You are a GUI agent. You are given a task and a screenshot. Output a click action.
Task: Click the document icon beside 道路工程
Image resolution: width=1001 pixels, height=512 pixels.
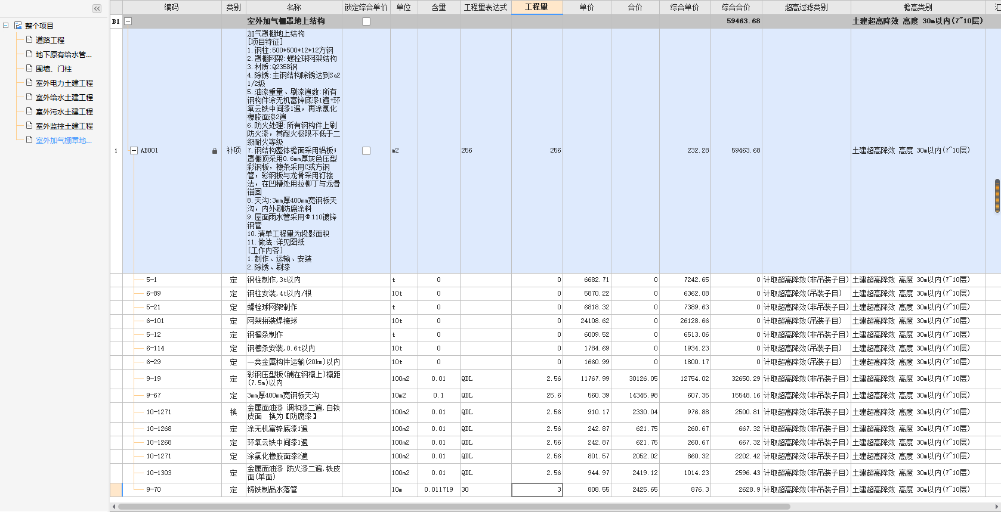29,39
